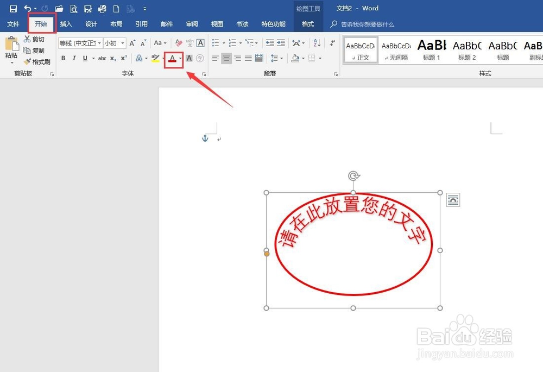543x372 pixels.
Task: Toggle bold formatting
Action: click(x=63, y=58)
